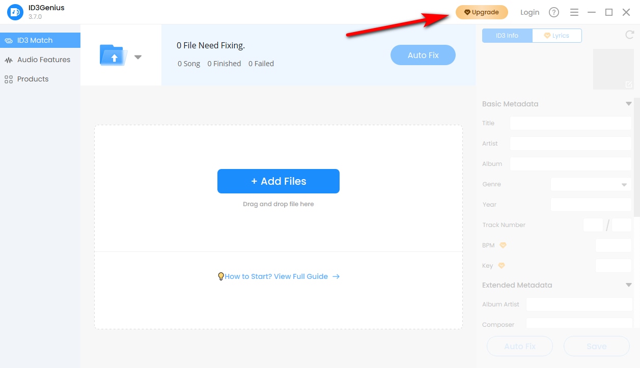This screenshot has height=368, width=640.
Task: Open the Genre dropdown
Action: (x=591, y=184)
